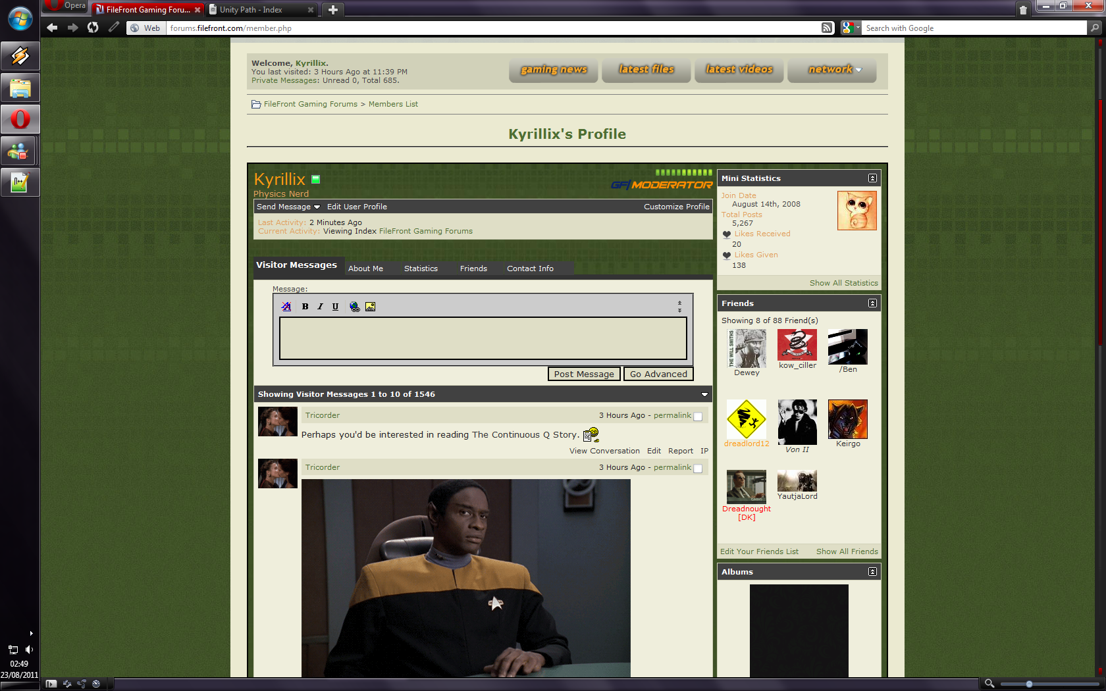1106x691 pixels.
Task: Open the Opera menu button
Action: pyautogui.click(x=65, y=6)
